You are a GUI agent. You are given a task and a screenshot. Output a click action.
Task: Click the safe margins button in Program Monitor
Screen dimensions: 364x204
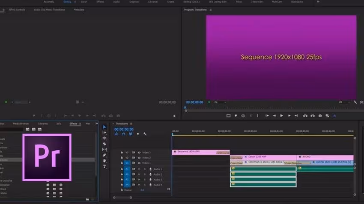coord(228,116)
